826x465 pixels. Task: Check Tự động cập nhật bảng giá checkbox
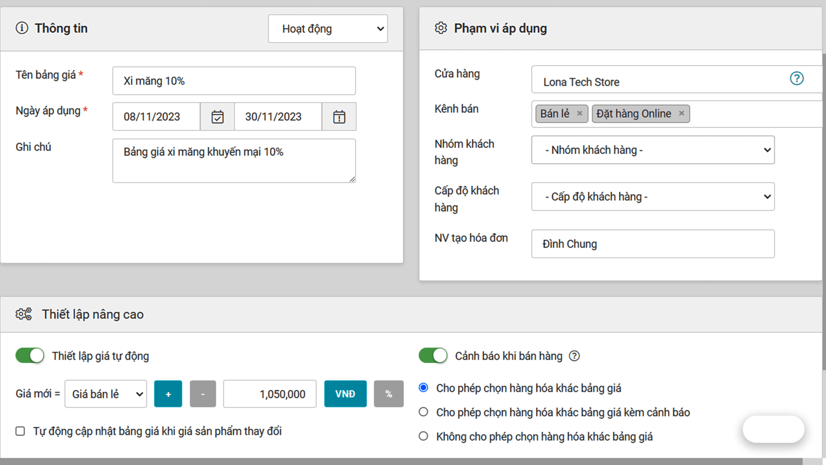20,431
